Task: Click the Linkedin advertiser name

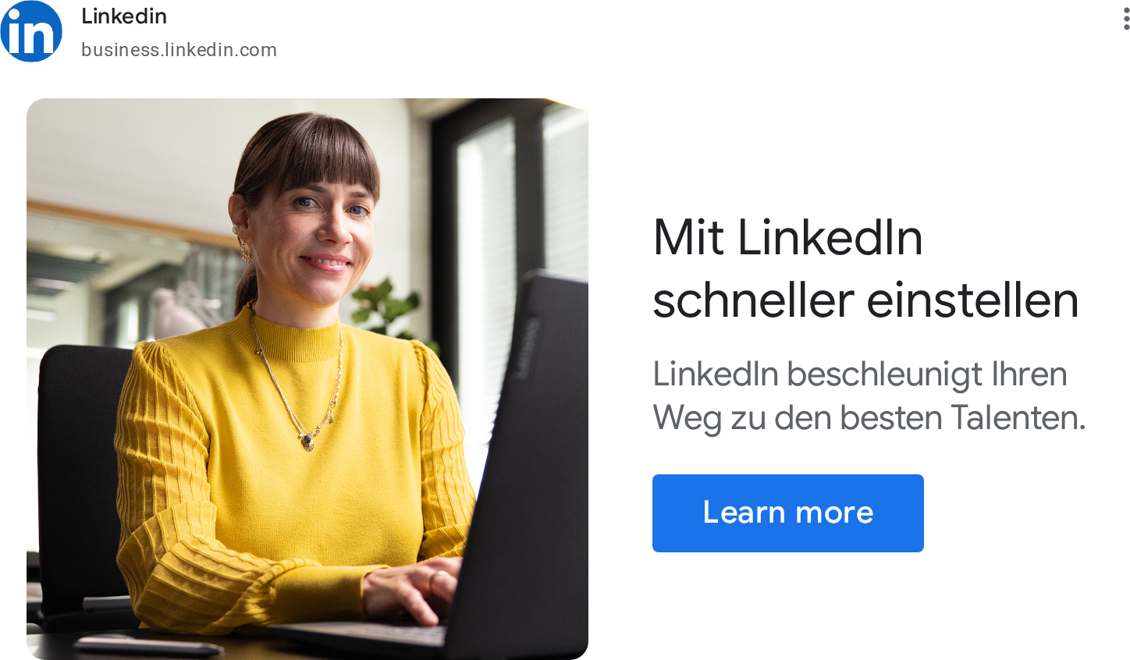Action: [124, 16]
